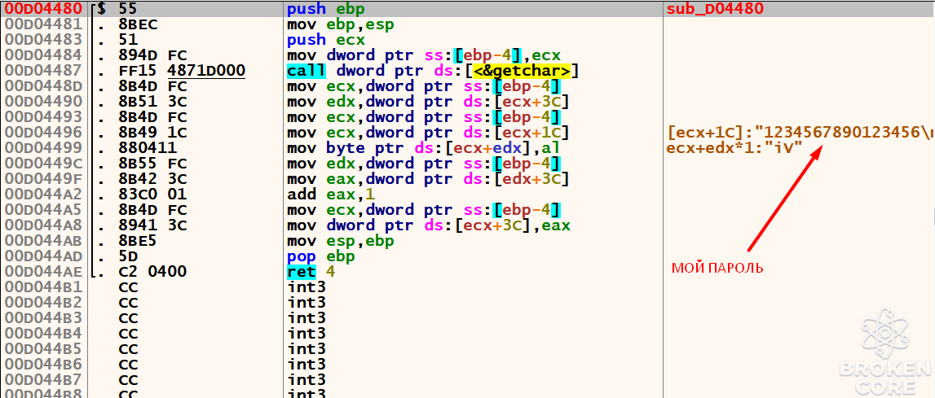
Task: Select address 00D044B7
Action: coord(43,382)
